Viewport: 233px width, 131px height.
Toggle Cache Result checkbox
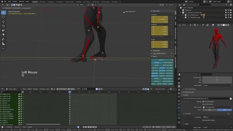click(203, 104)
